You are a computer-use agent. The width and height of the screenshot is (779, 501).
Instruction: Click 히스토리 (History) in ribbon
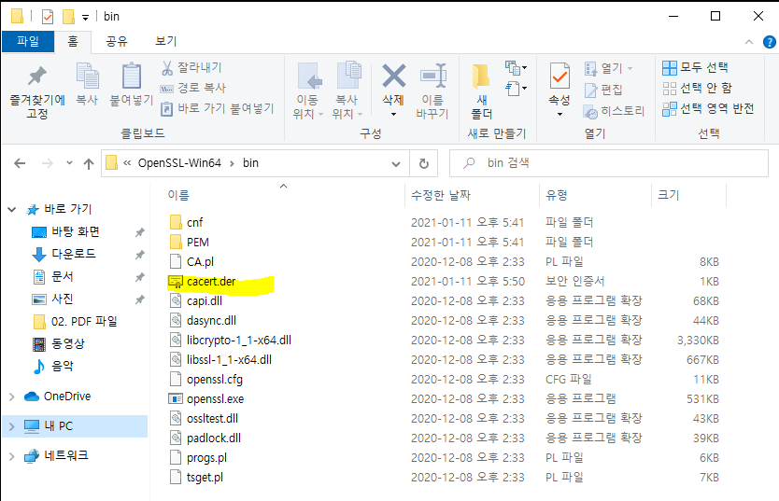coord(614,111)
